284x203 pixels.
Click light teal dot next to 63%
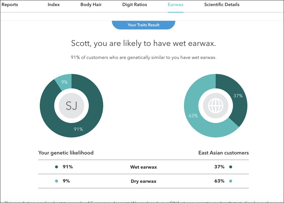(x=231, y=181)
